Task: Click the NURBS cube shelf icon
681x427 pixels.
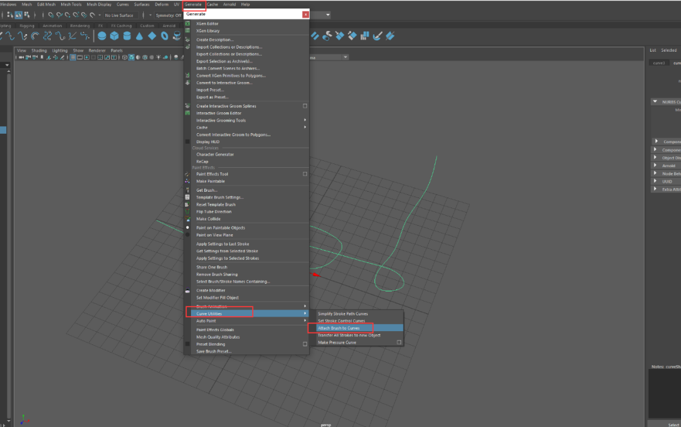Action: pyautogui.click(x=114, y=35)
